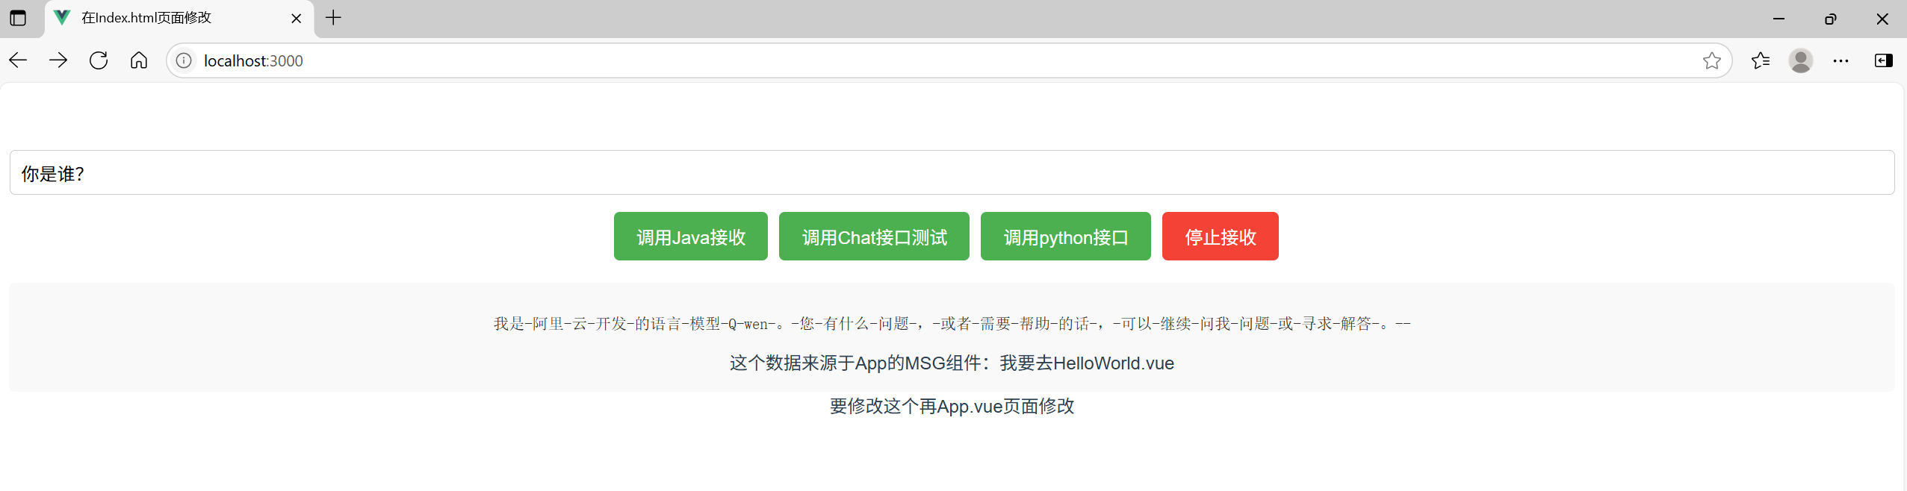Screen dimensions: 1907x491
Task: Click the red 停止接收 button
Action: (x=1221, y=237)
